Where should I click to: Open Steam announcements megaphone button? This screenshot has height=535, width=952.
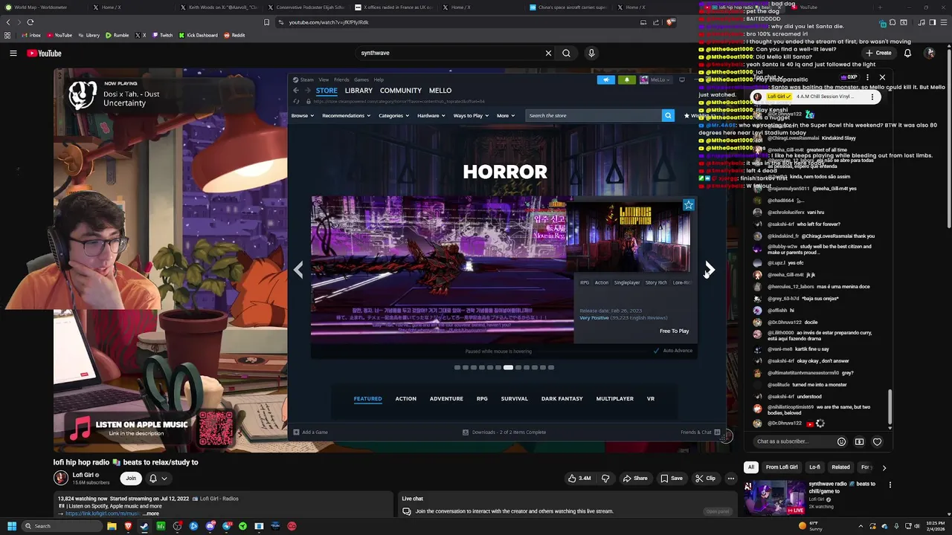(x=606, y=80)
